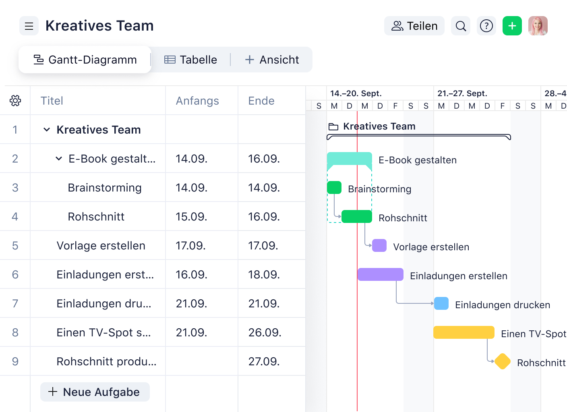Screen dimensions: 567x412
Task: Switch to the Tabelle view
Action: (191, 60)
